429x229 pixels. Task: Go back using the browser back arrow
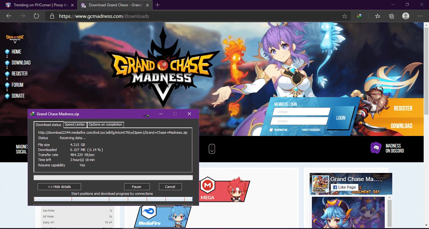pyautogui.click(x=9, y=16)
